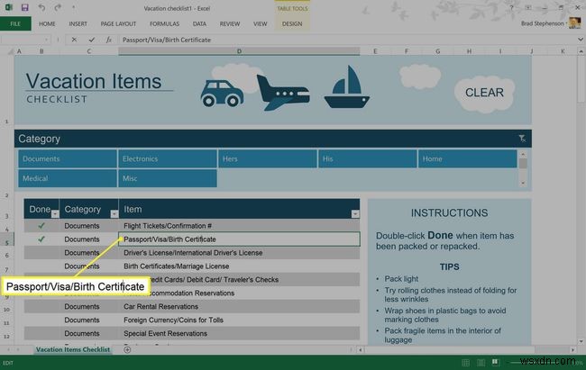Open the REVIEW ribbon tab

tap(230, 23)
